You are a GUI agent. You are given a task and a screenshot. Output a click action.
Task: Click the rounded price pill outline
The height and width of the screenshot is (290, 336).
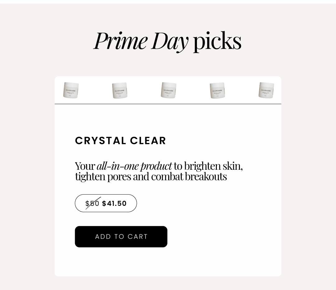click(106, 203)
